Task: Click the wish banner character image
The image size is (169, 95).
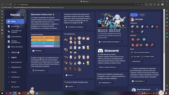Action: coord(111,21)
